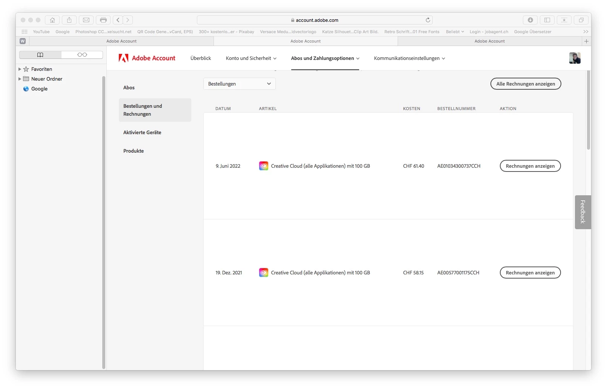Viewport: 607px width, 389px height.
Task: Switch to the first Adobe Account tab
Action: tap(121, 41)
